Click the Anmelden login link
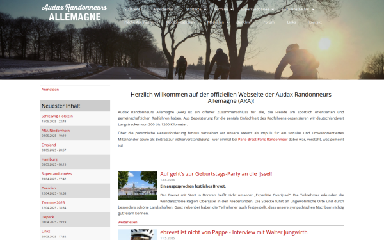 coord(50,90)
